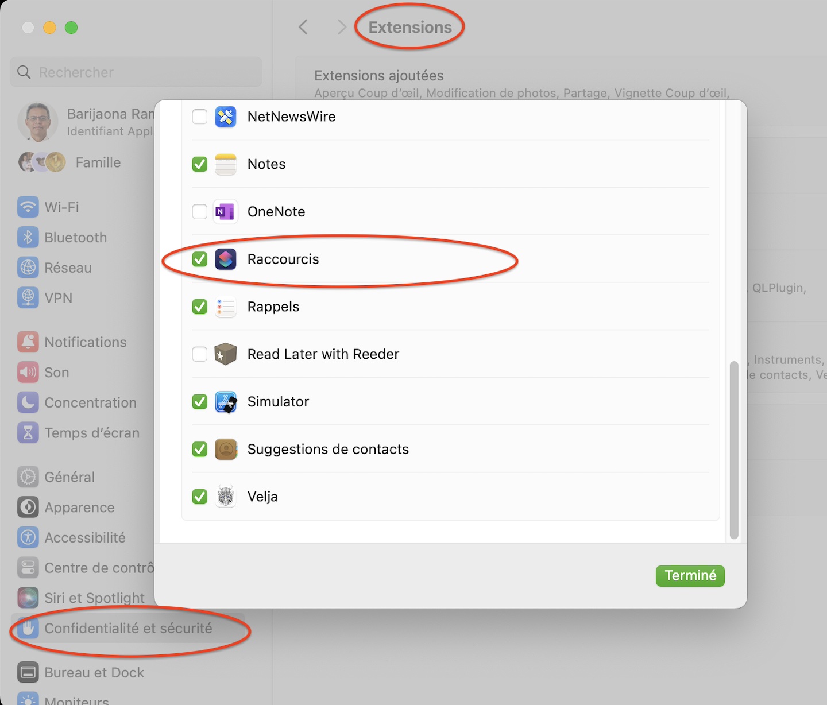Uncheck the Raccourcis extension checkbox
This screenshot has width=827, height=705.
point(200,259)
